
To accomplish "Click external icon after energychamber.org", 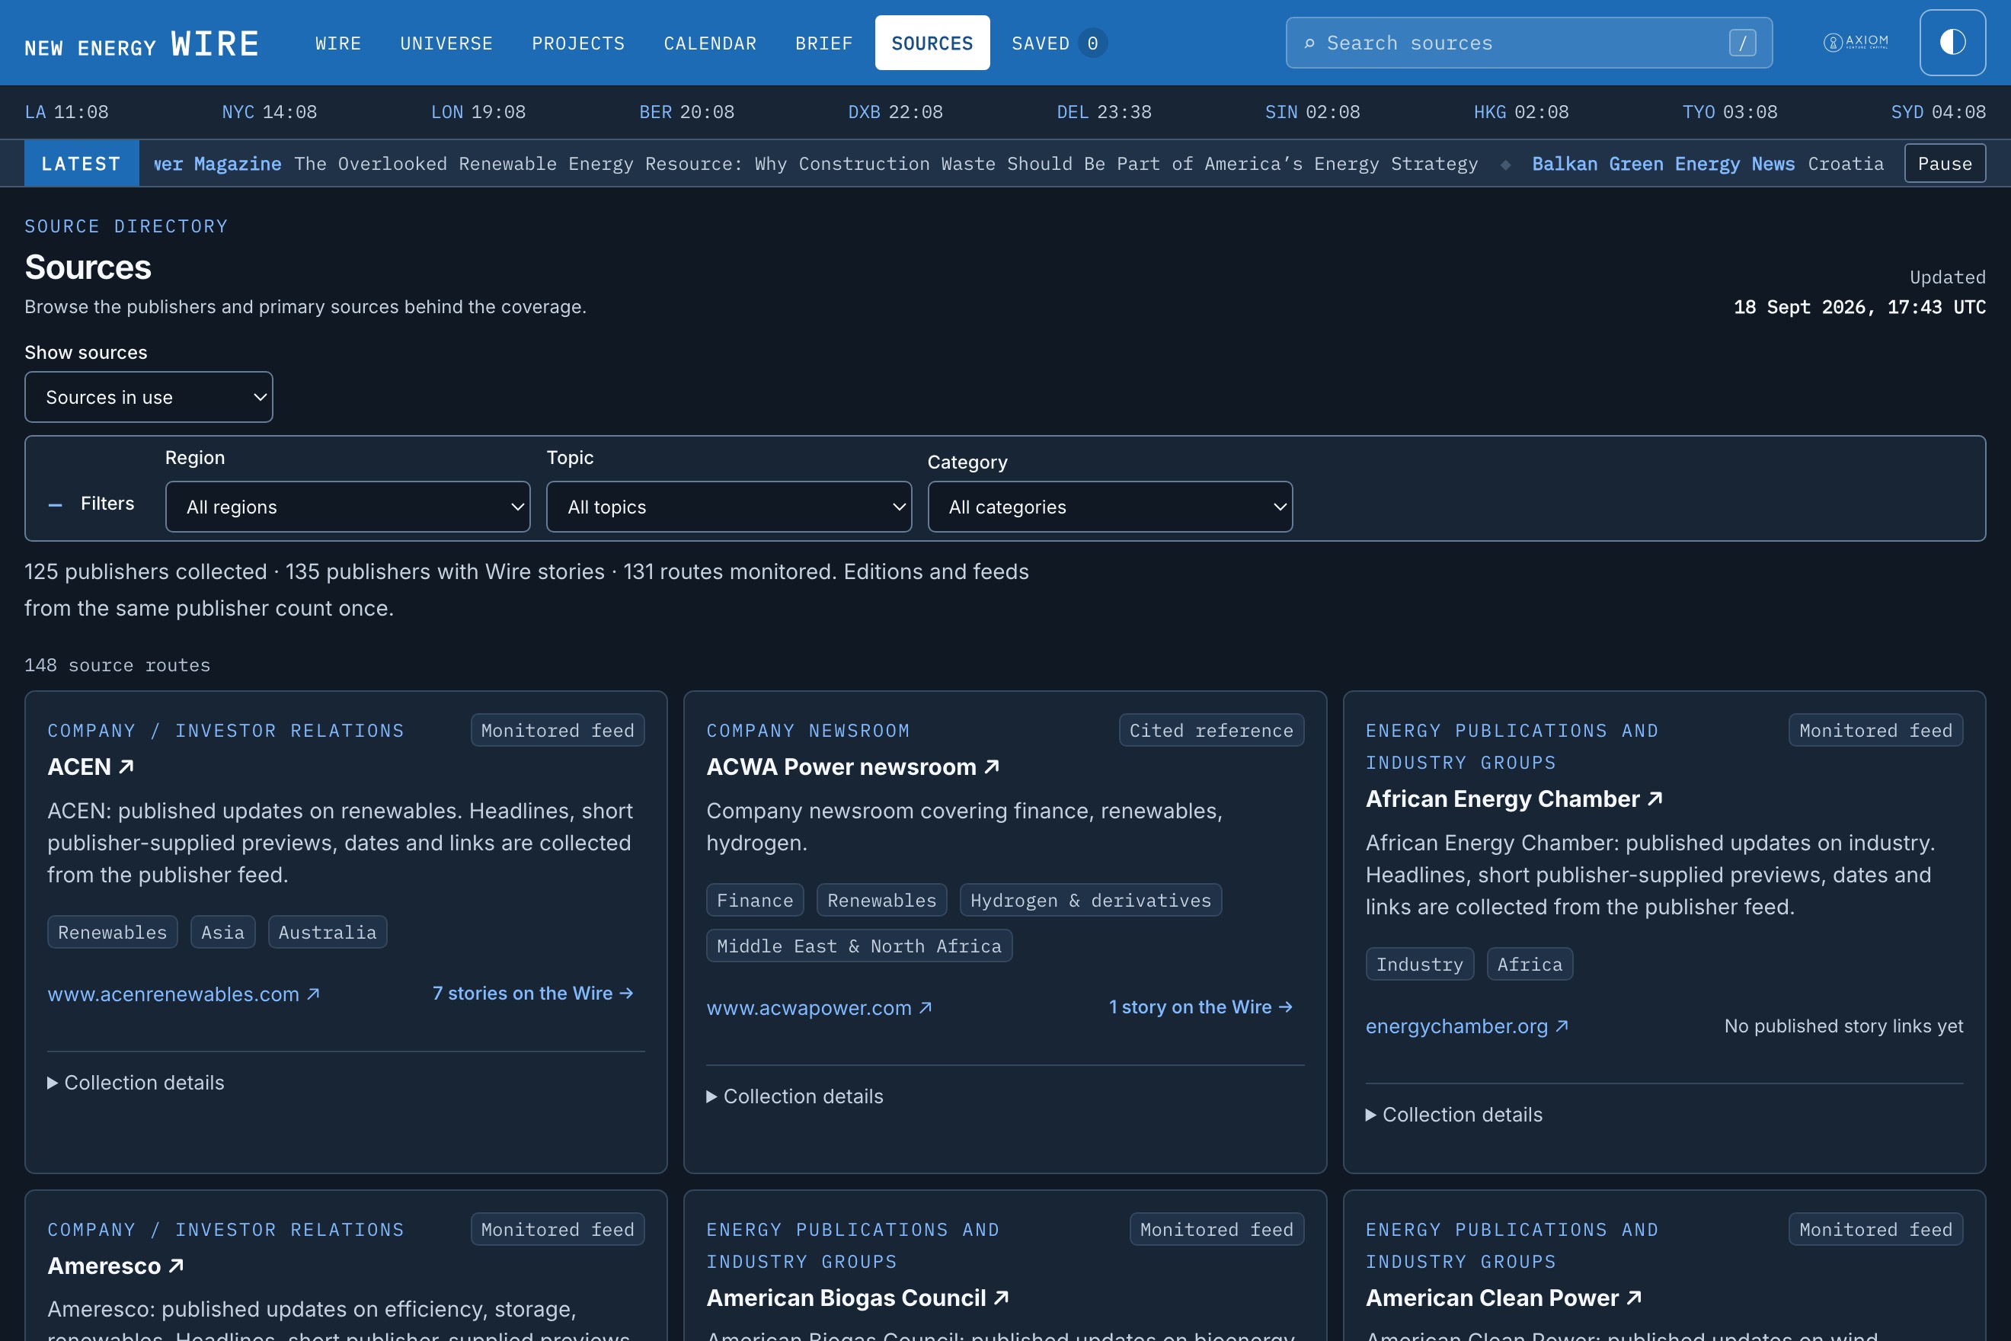I will [1562, 1026].
